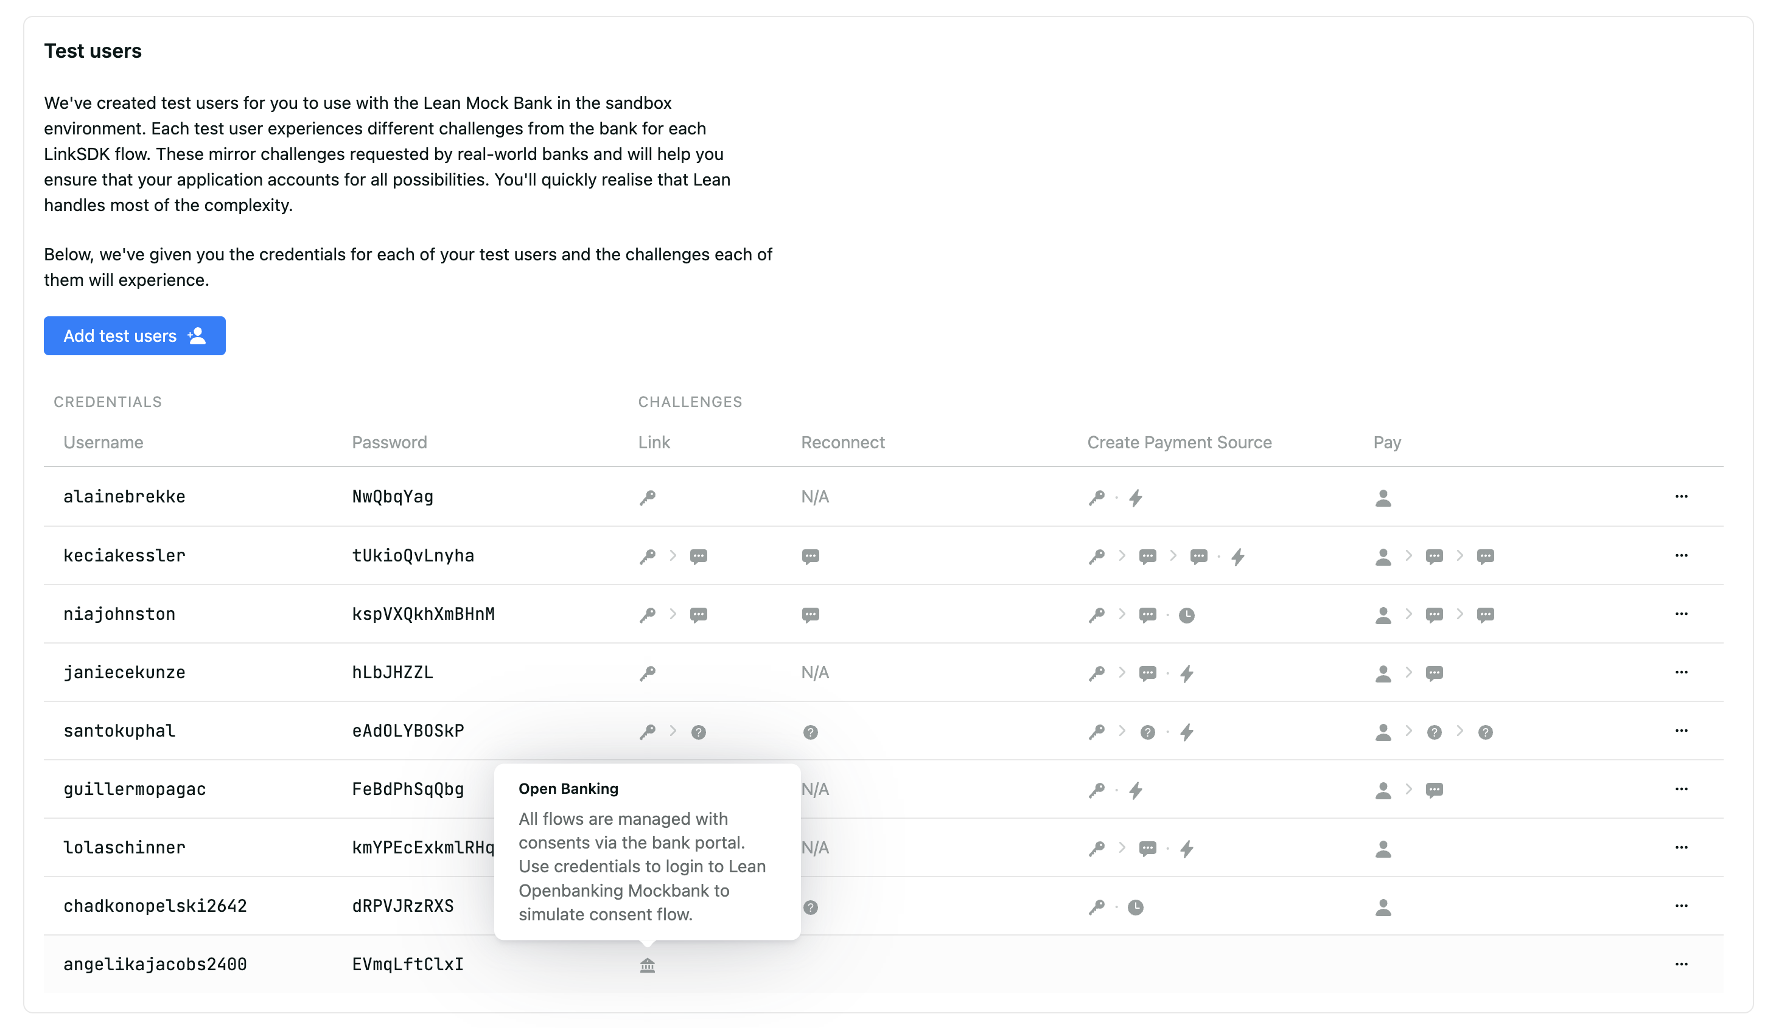Click the chat bubble in keciakessler Reconnect column
Screen dimensions: 1776x1028
[x=809, y=556]
